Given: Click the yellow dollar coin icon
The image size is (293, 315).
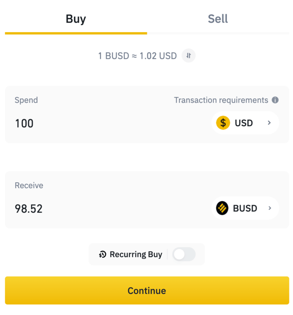Looking at the screenshot, I should [x=223, y=123].
